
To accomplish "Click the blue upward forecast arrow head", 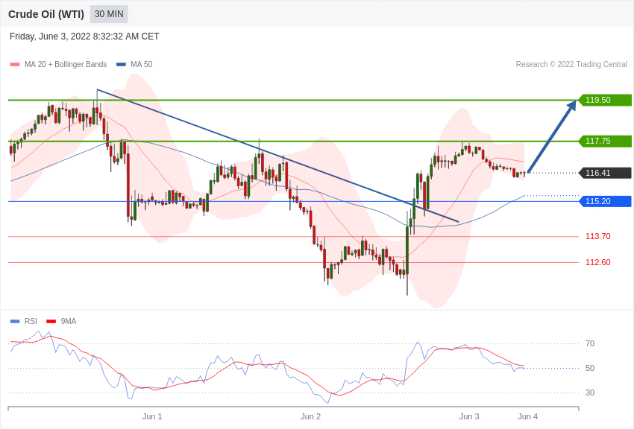I will (572, 106).
